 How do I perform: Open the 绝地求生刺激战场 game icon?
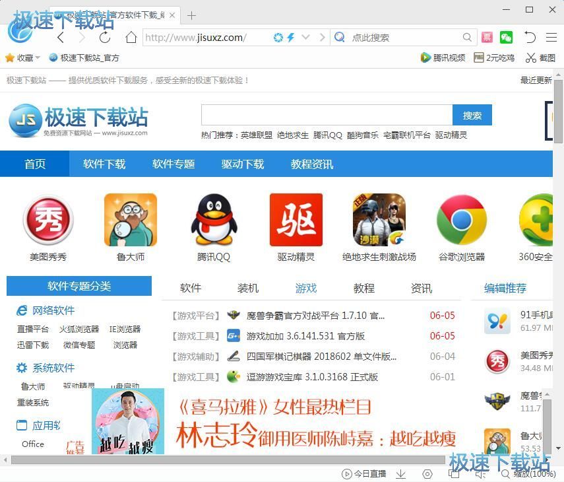coord(379,220)
